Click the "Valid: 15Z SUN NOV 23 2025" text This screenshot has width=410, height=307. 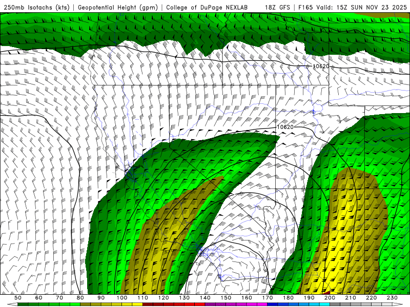[361, 7]
